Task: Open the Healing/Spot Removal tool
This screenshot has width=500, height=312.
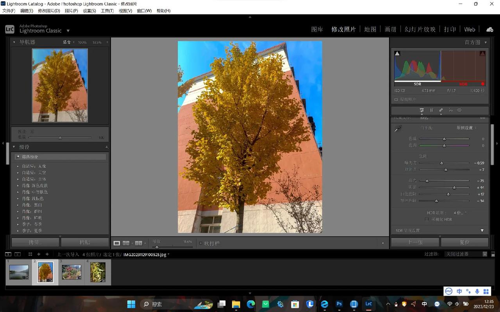Action: 441,110
